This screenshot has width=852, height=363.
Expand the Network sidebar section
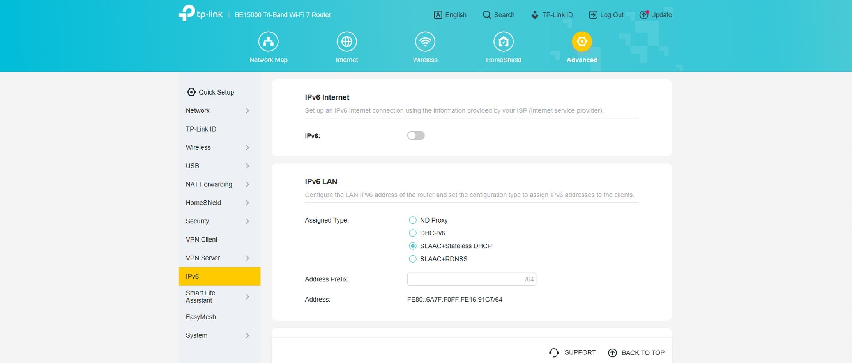tap(217, 111)
